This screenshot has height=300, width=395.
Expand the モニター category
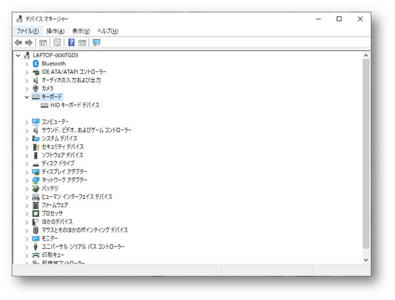pyautogui.click(x=26, y=239)
